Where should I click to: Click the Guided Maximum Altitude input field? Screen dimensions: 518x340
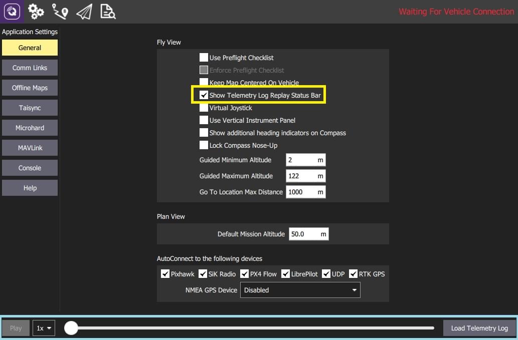tap(306, 176)
